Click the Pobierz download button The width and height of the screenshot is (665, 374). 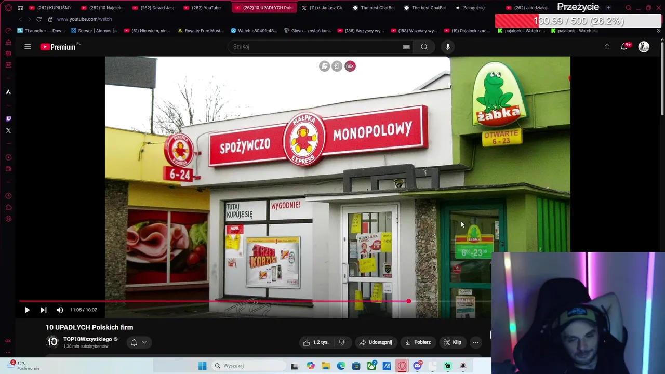pos(418,342)
